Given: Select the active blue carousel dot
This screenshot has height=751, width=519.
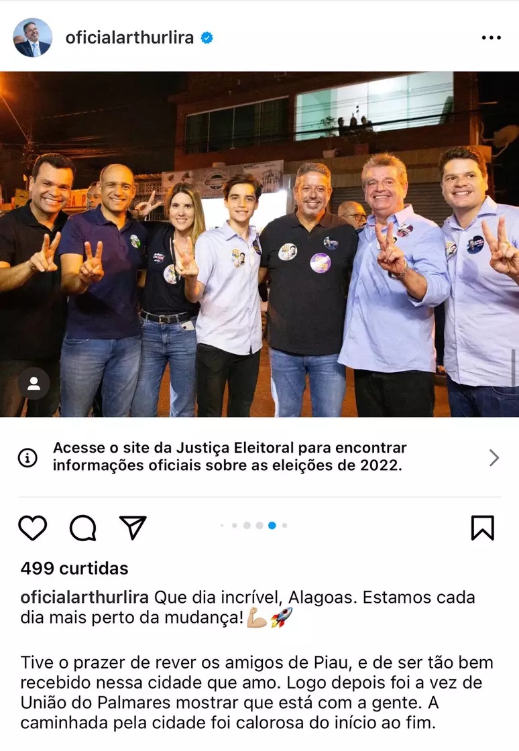Looking at the screenshot, I should 272,526.
